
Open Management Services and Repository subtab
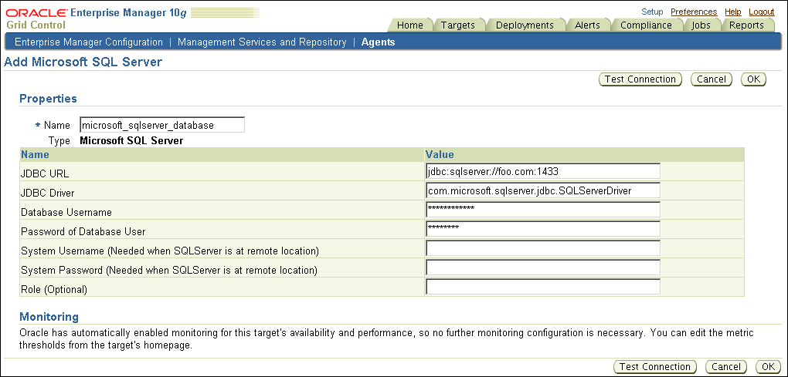pos(262,42)
